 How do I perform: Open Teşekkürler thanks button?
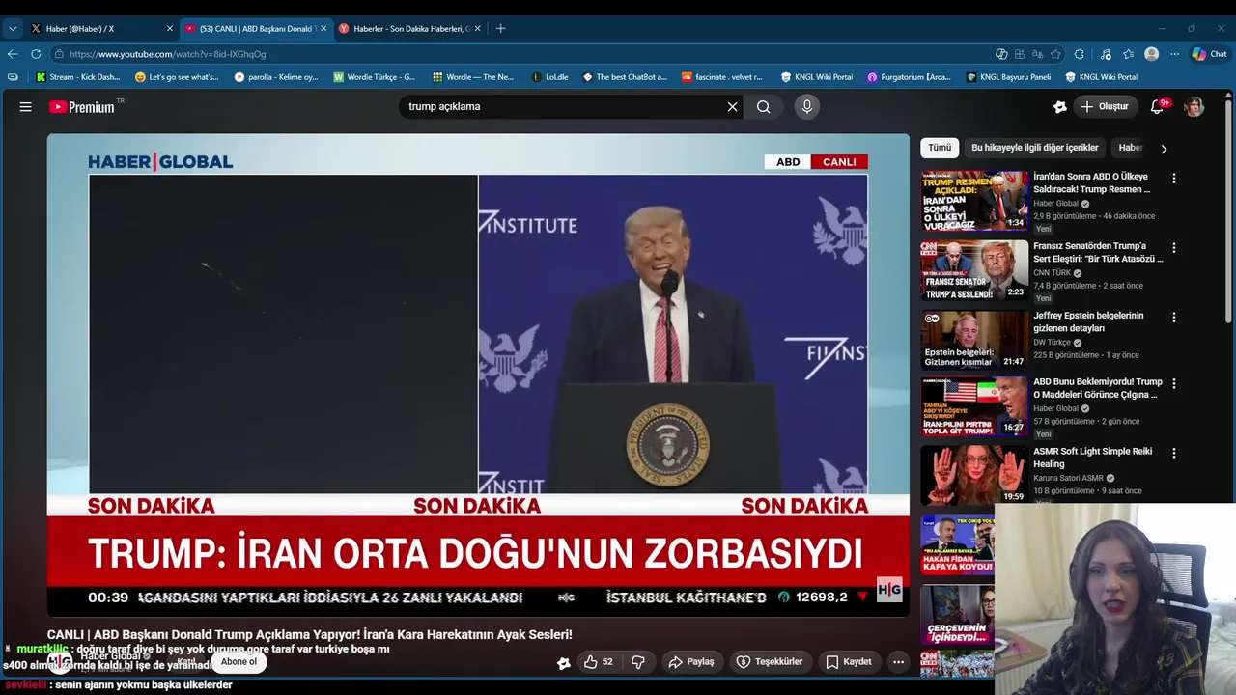[770, 662]
